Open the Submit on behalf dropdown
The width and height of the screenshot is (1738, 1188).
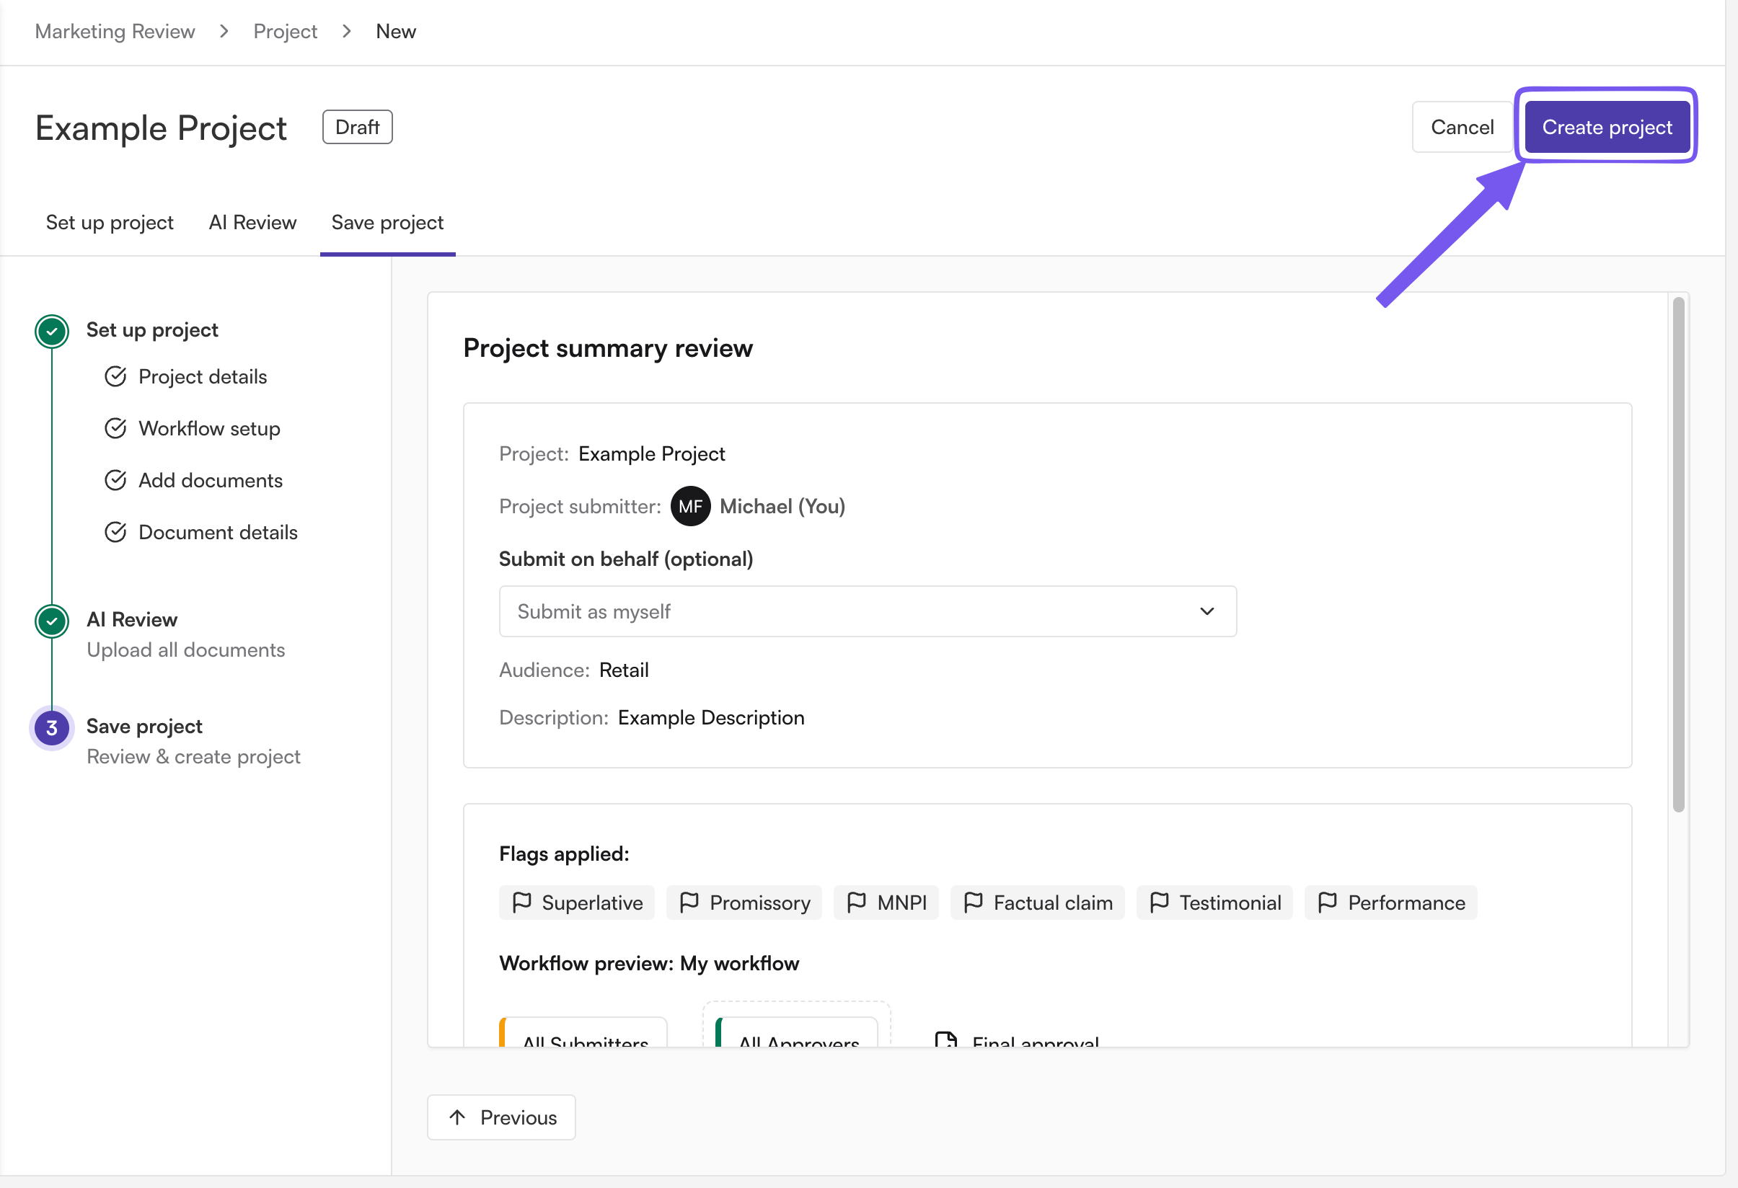868,611
